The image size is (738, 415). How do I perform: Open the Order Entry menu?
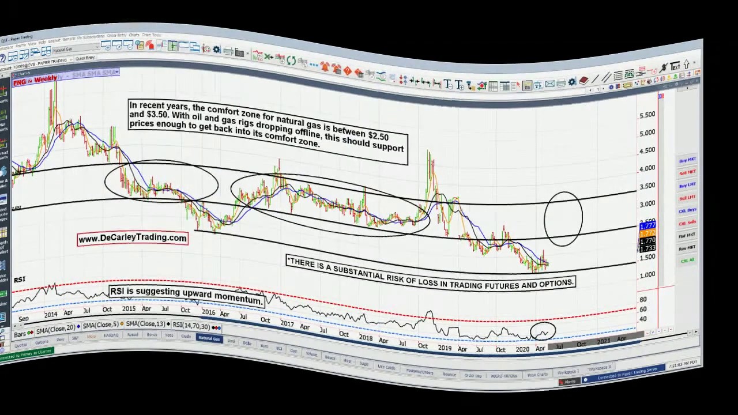[x=116, y=35]
